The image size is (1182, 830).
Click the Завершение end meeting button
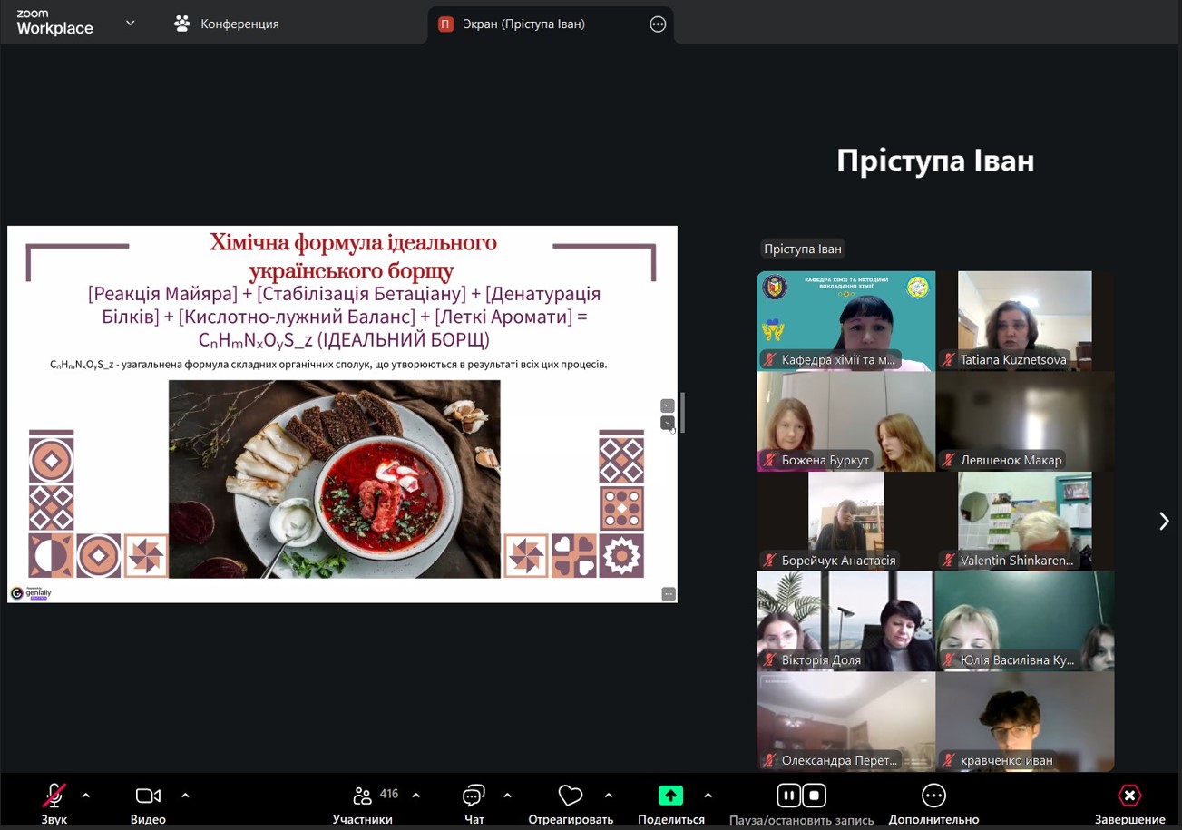click(1129, 796)
